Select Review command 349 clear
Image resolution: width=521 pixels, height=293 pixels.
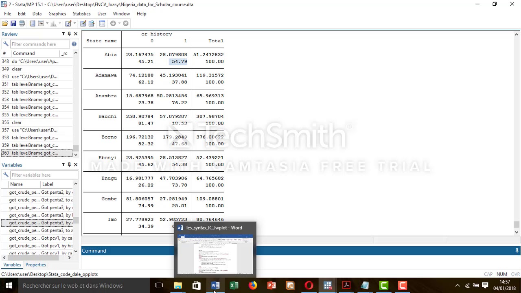tap(37, 69)
